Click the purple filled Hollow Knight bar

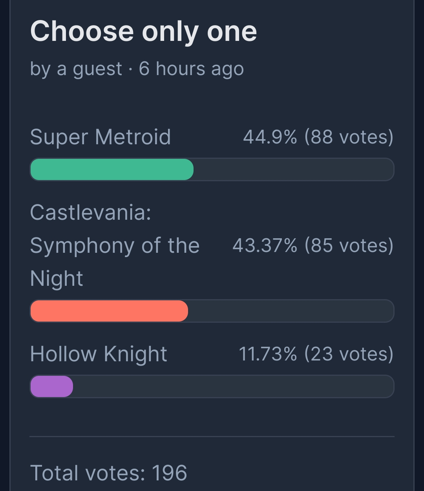point(51,386)
